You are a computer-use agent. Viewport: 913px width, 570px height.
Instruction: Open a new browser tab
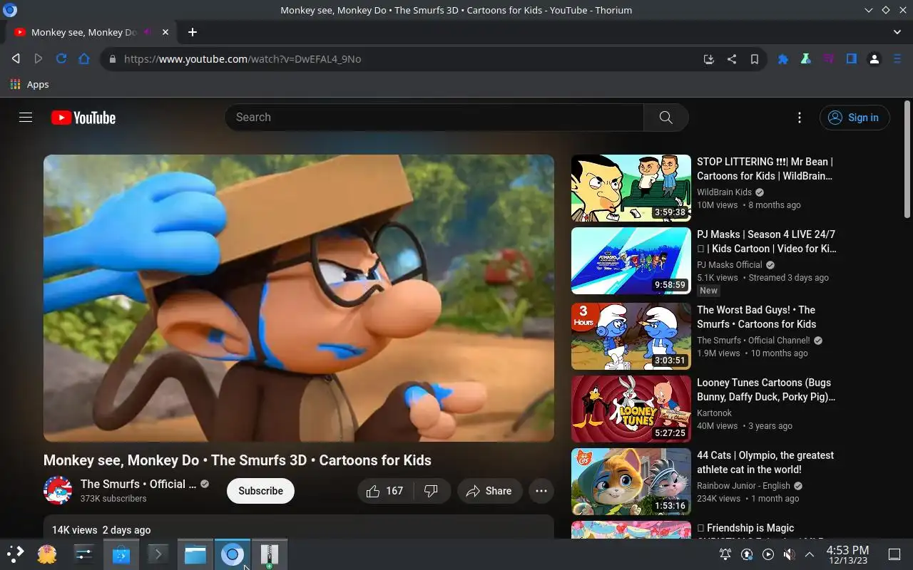(x=193, y=32)
